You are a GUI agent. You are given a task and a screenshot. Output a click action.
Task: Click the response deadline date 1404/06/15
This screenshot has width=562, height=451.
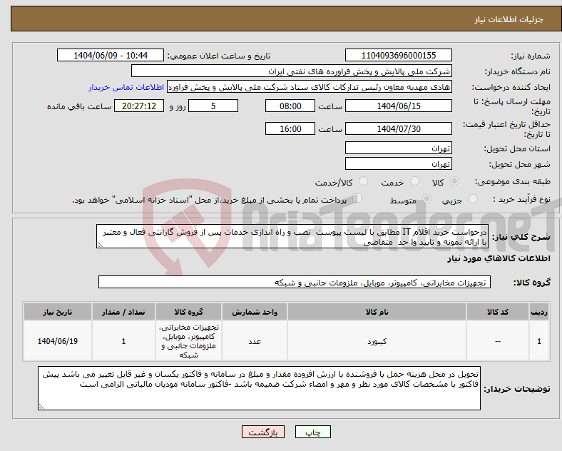coord(398,106)
